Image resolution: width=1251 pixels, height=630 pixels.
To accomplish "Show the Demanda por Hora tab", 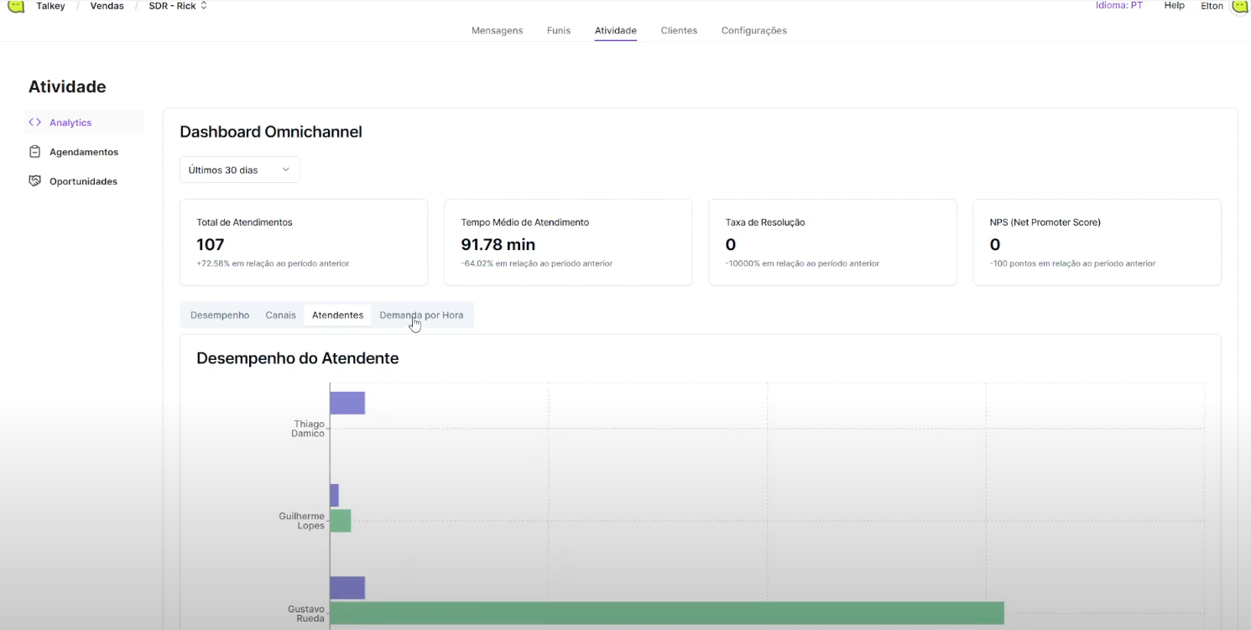I will tap(421, 315).
